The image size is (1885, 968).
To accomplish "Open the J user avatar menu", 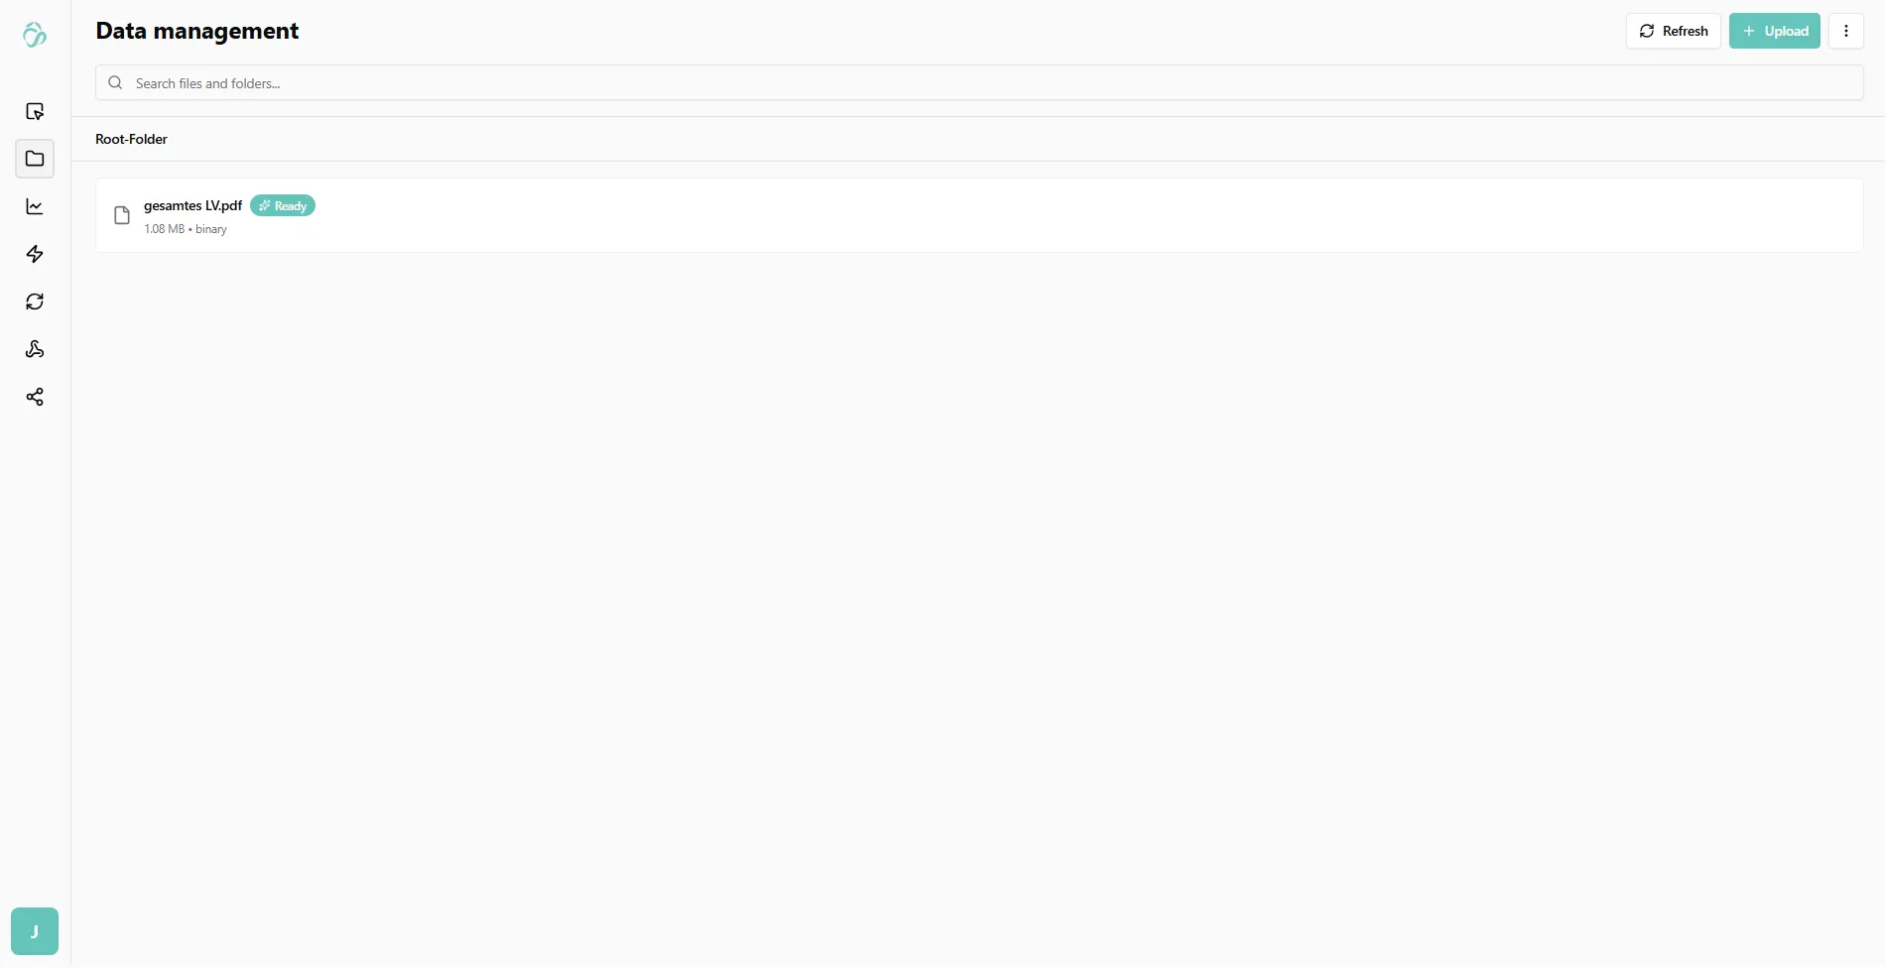I will (35, 931).
